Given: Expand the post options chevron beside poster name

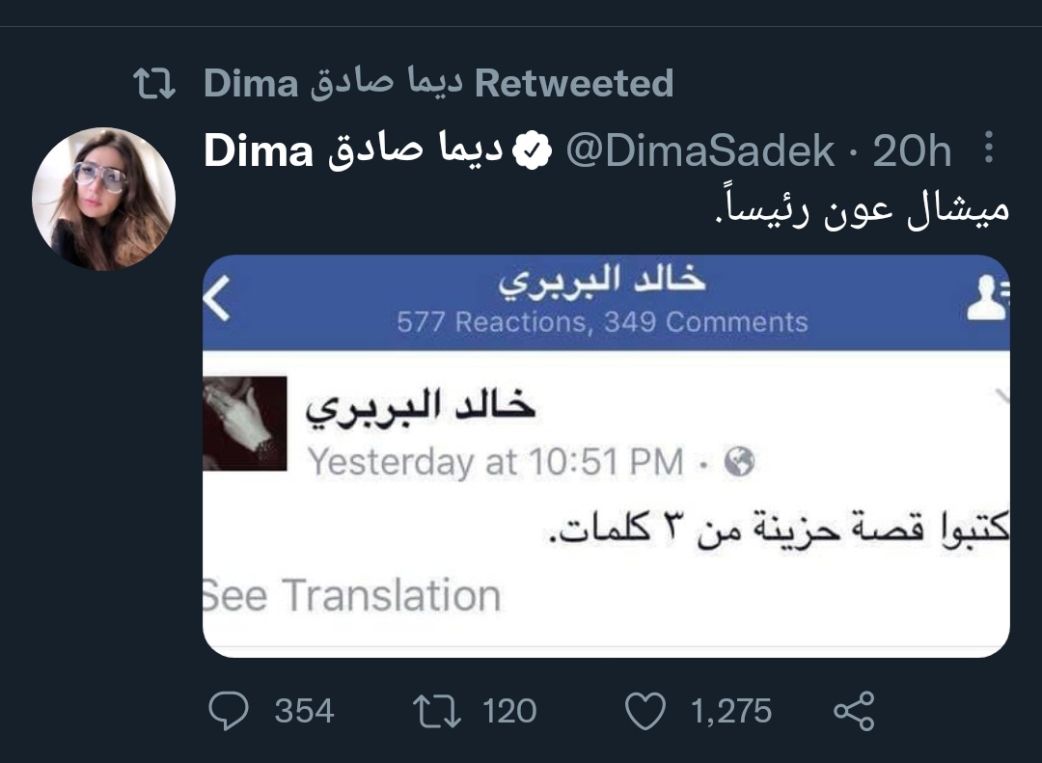Looking at the screenshot, I should click(1001, 398).
